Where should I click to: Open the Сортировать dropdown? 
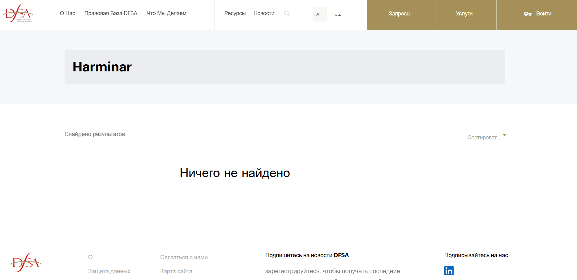[x=485, y=137]
